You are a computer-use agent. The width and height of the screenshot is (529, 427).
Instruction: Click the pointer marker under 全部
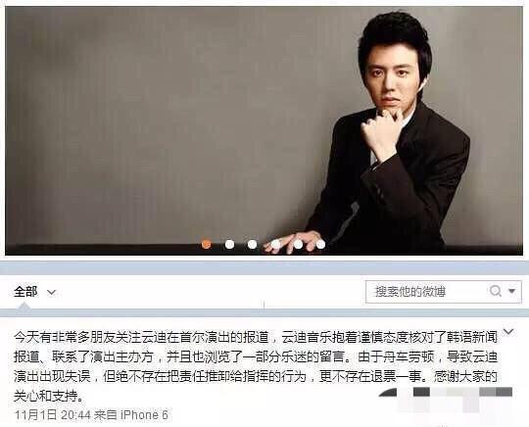click(x=24, y=307)
